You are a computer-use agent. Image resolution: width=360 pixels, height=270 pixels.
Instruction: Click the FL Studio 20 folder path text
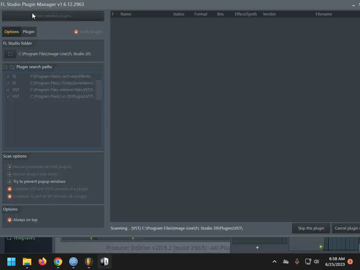pos(54,54)
